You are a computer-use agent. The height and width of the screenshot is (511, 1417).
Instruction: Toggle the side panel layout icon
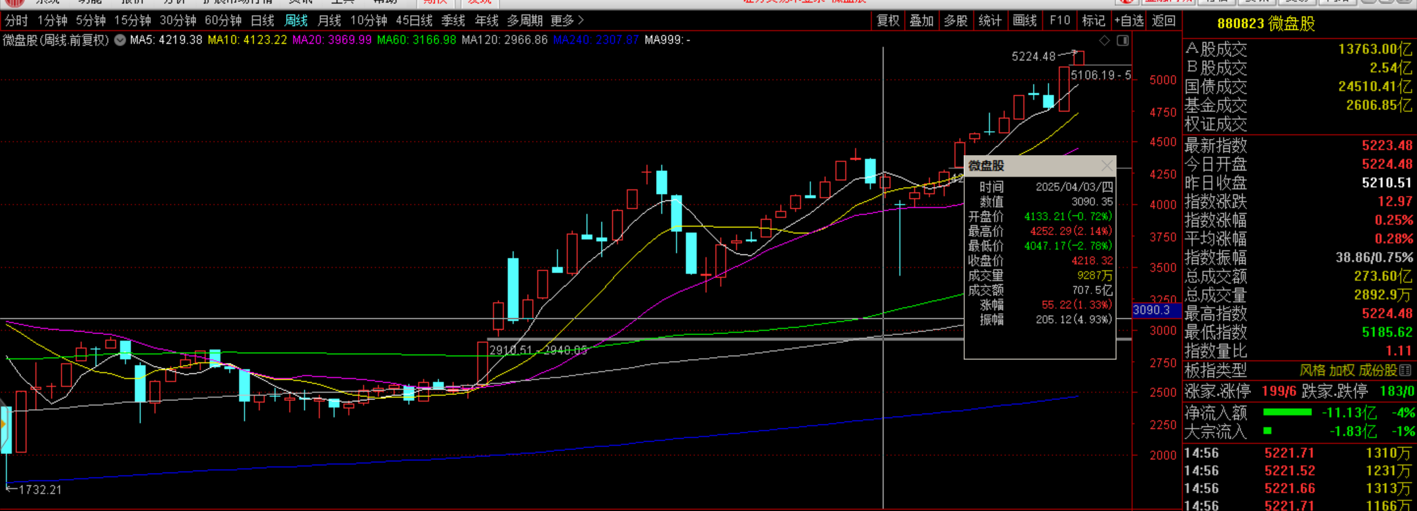pos(1123,41)
